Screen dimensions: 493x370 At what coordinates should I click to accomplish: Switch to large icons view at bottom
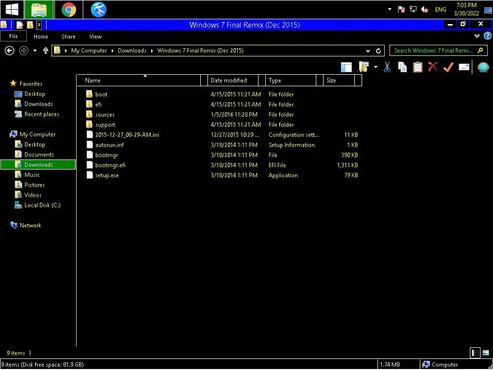[x=486, y=353]
